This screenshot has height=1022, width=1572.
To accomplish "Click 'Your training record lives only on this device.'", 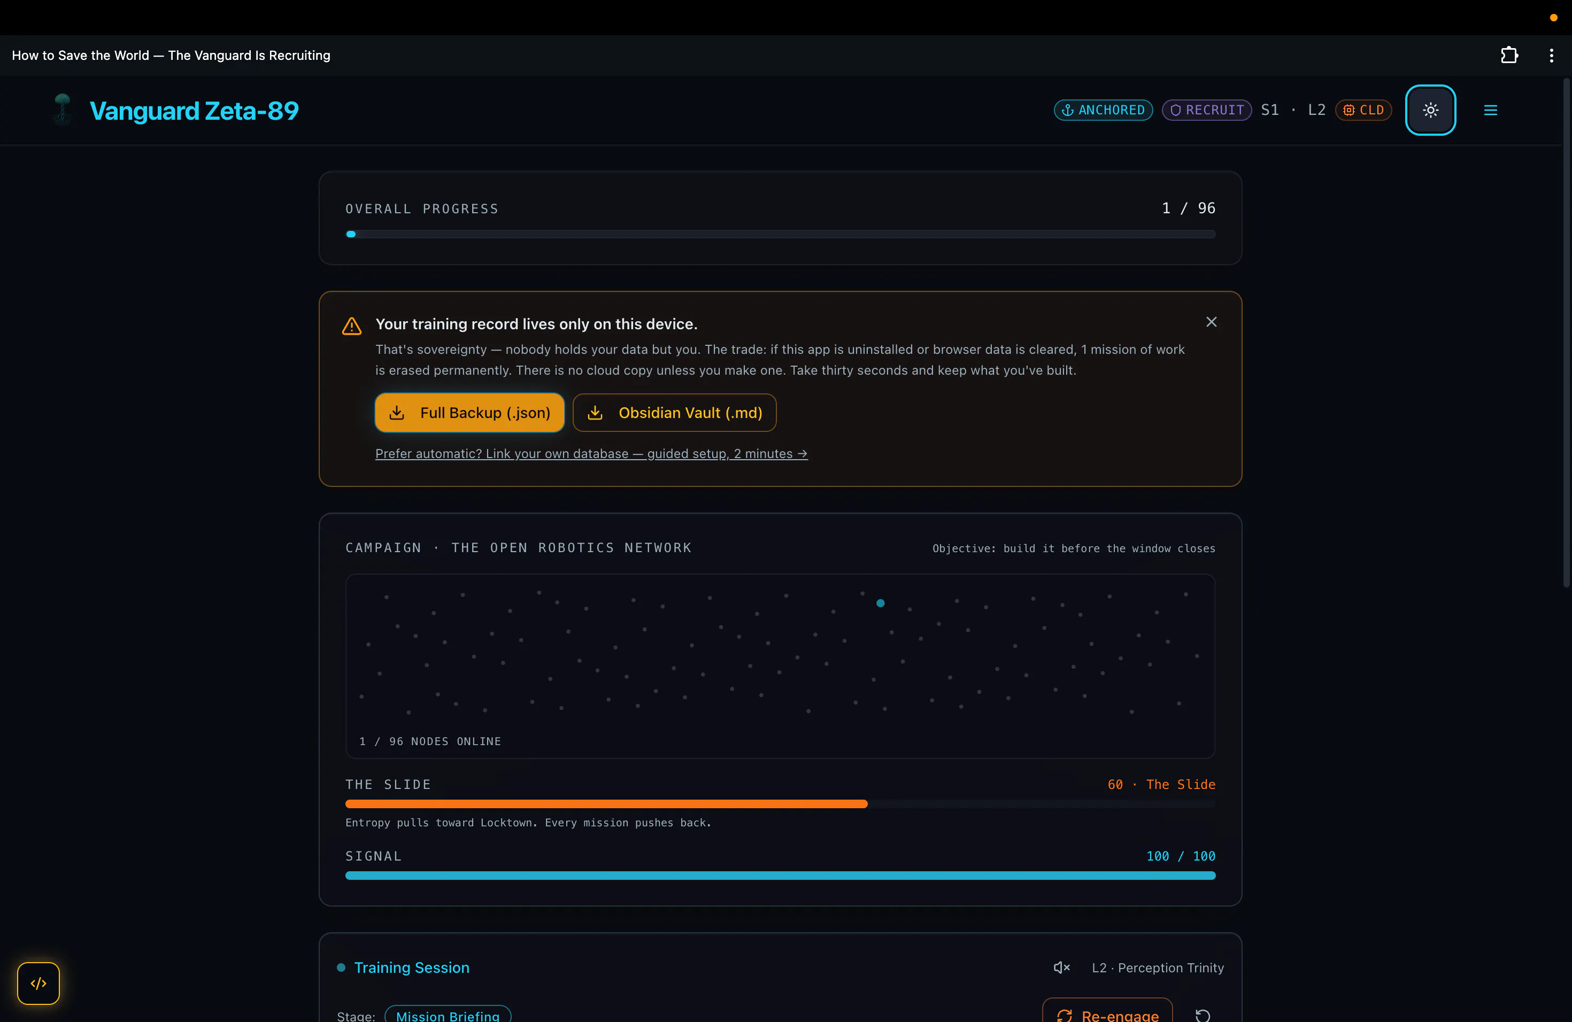I will pyautogui.click(x=536, y=324).
